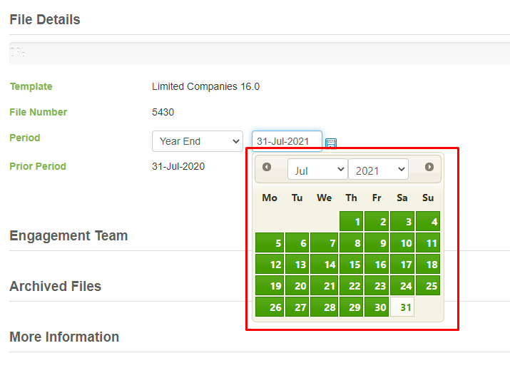
Task: Select day 4 in the calendar
Action: [428, 221]
